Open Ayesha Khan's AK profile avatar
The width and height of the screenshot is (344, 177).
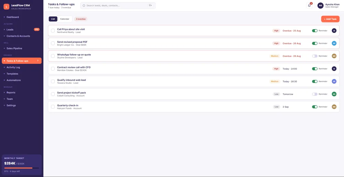320,6
